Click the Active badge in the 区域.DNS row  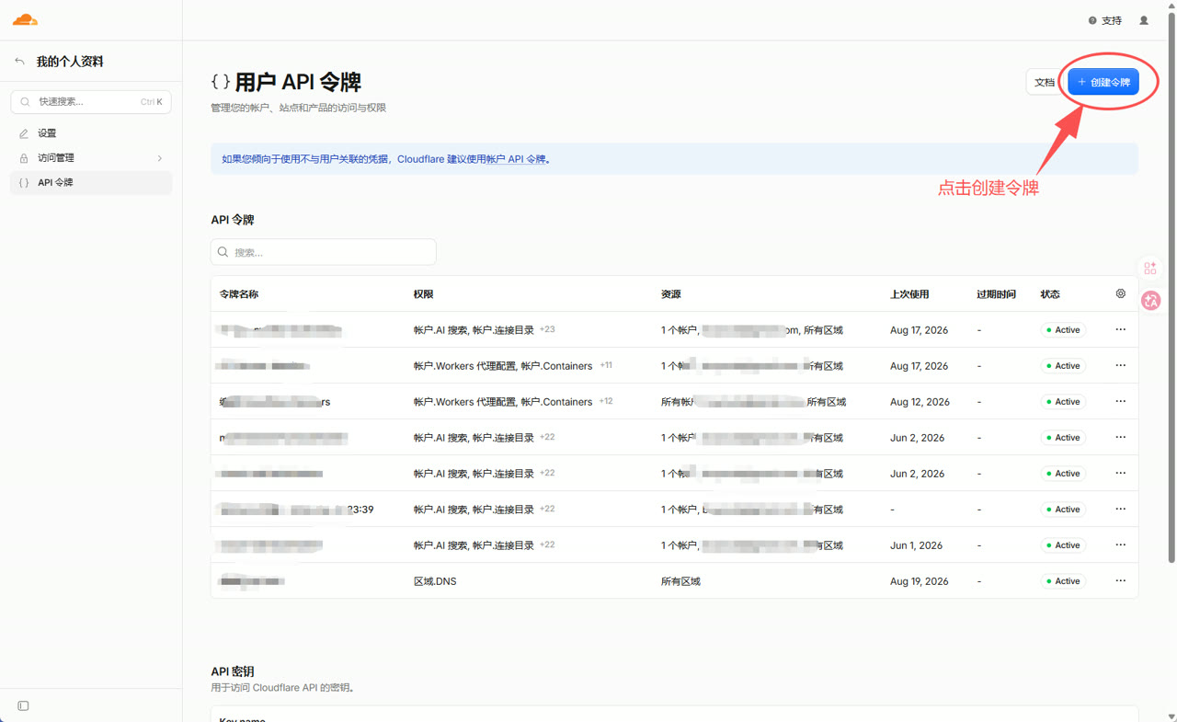coord(1063,581)
